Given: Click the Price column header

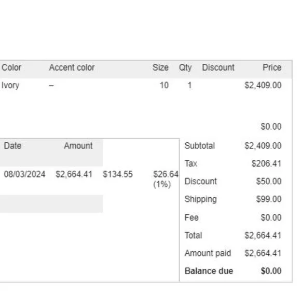Looking at the screenshot, I should [272, 67].
